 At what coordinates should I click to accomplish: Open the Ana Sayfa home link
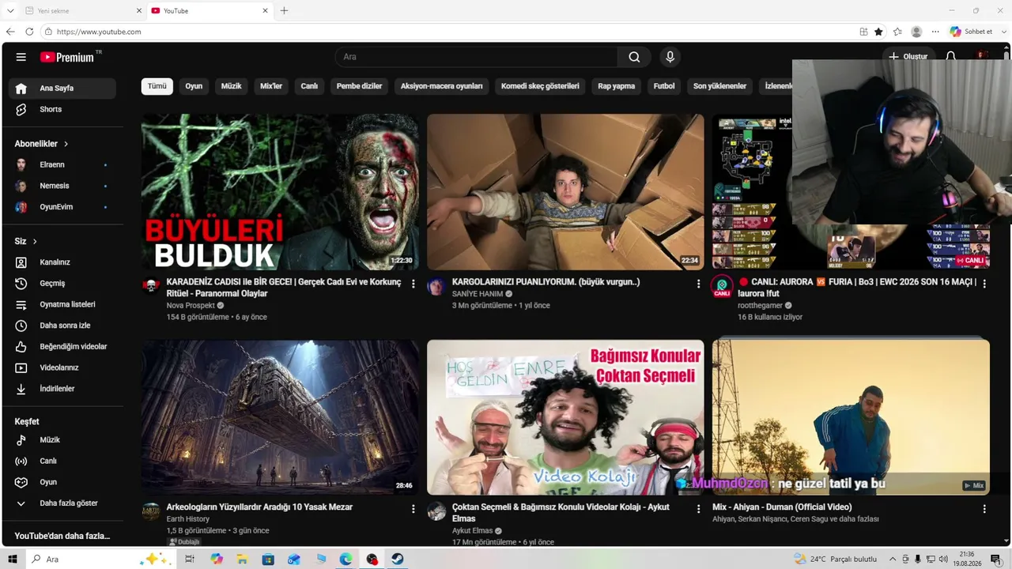click(x=62, y=89)
